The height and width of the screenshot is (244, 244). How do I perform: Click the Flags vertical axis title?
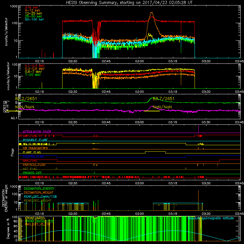pyautogui.click(x=13, y=152)
